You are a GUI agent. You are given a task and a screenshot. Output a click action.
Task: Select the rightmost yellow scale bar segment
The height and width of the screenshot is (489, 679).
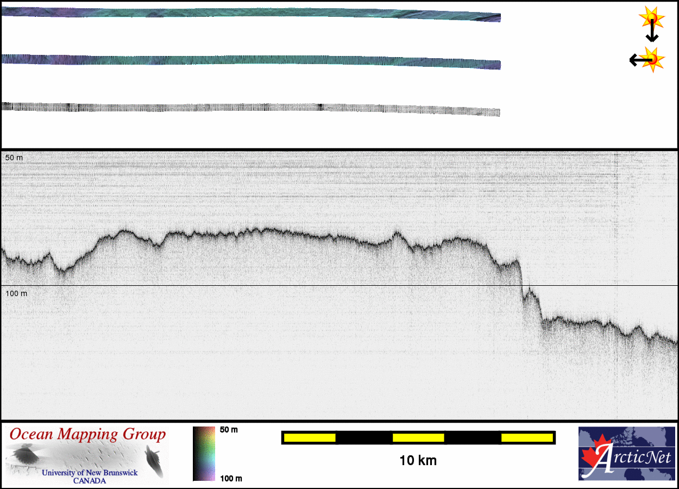tap(526, 437)
